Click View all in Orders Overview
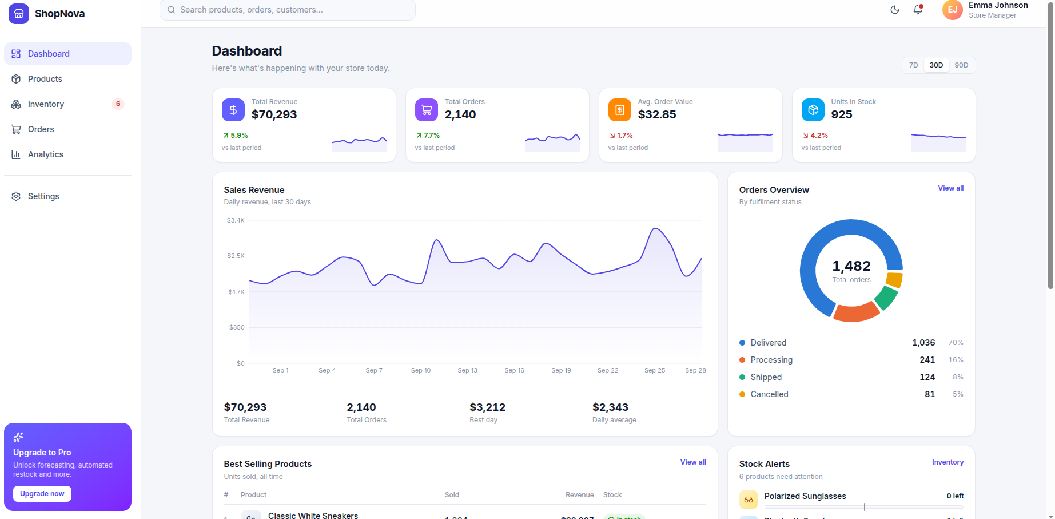 coord(951,188)
